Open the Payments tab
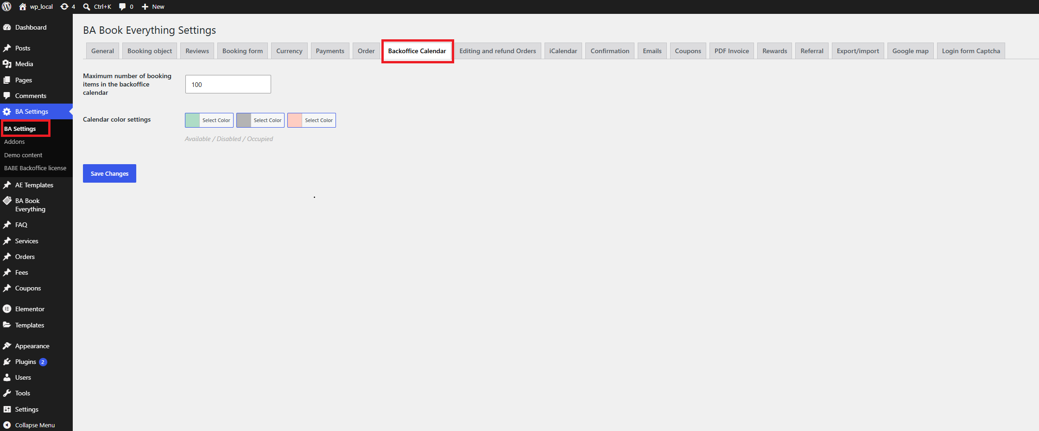Screen dimensions: 1039x431 (x=330, y=51)
